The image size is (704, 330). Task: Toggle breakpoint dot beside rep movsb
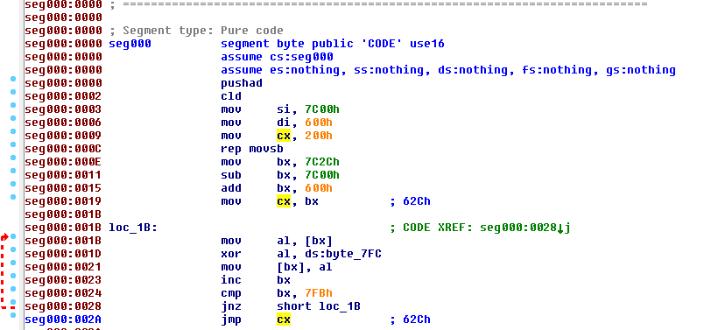(13, 144)
